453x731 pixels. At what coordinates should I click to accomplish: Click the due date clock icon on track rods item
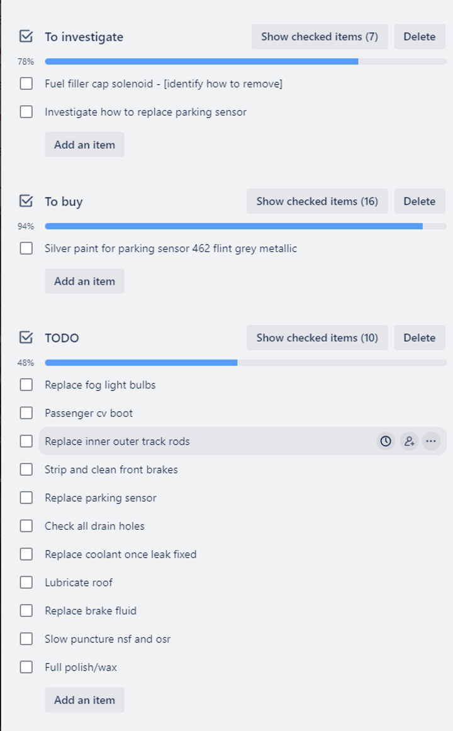click(385, 441)
